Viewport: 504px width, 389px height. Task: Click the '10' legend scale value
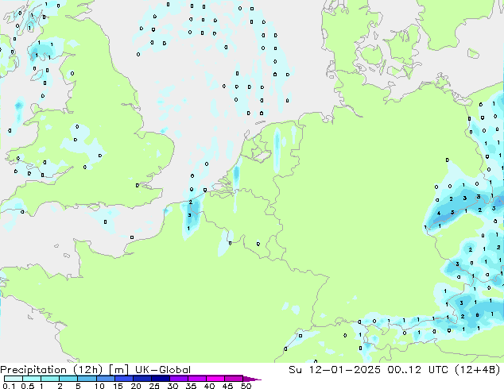pyautogui.click(x=99, y=386)
